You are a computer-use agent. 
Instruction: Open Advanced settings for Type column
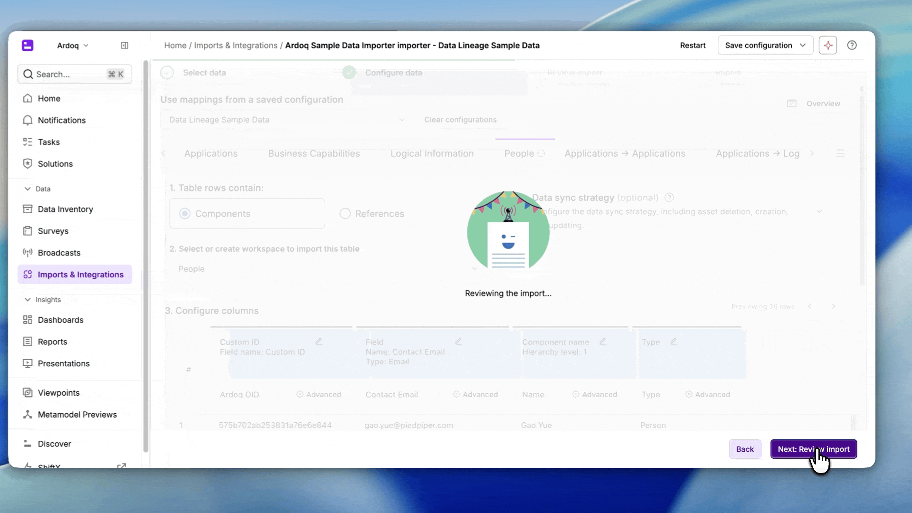pos(708,394)
